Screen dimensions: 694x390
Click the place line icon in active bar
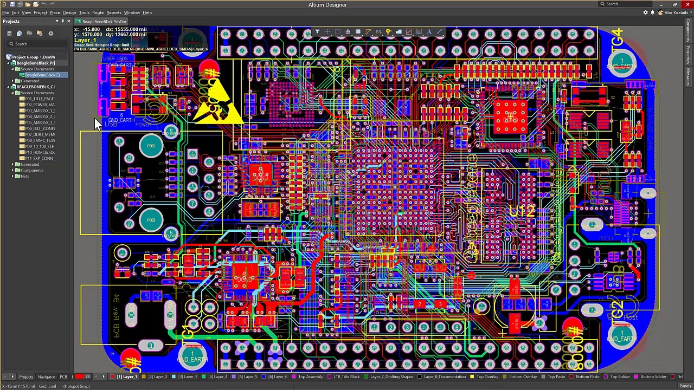click(439, 32)
